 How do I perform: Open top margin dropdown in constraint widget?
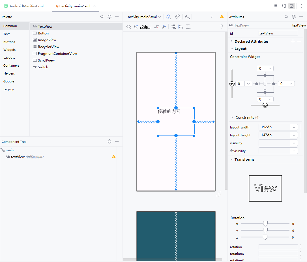click(x=270, y=69)
